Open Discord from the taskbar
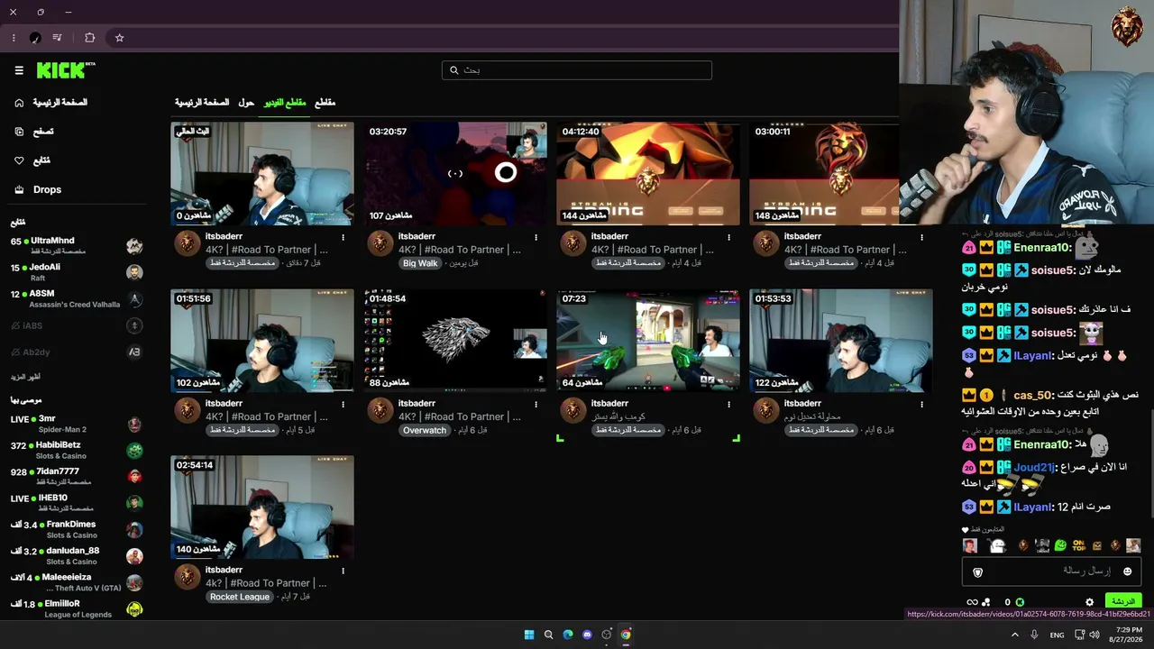1154x649 pixels. (587, 635)
